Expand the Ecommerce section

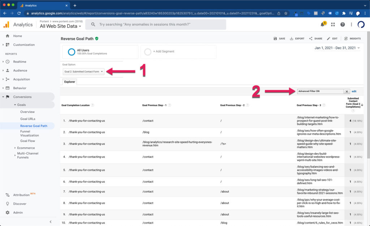(26, 148)
